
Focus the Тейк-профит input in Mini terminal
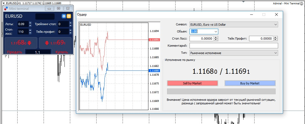click(x=63, y=32)
